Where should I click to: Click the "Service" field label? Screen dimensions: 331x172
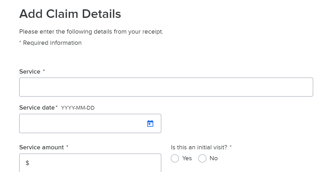[x=30, y=72]
